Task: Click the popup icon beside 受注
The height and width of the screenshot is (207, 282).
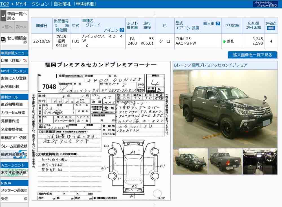Action: tap(26, 199)
